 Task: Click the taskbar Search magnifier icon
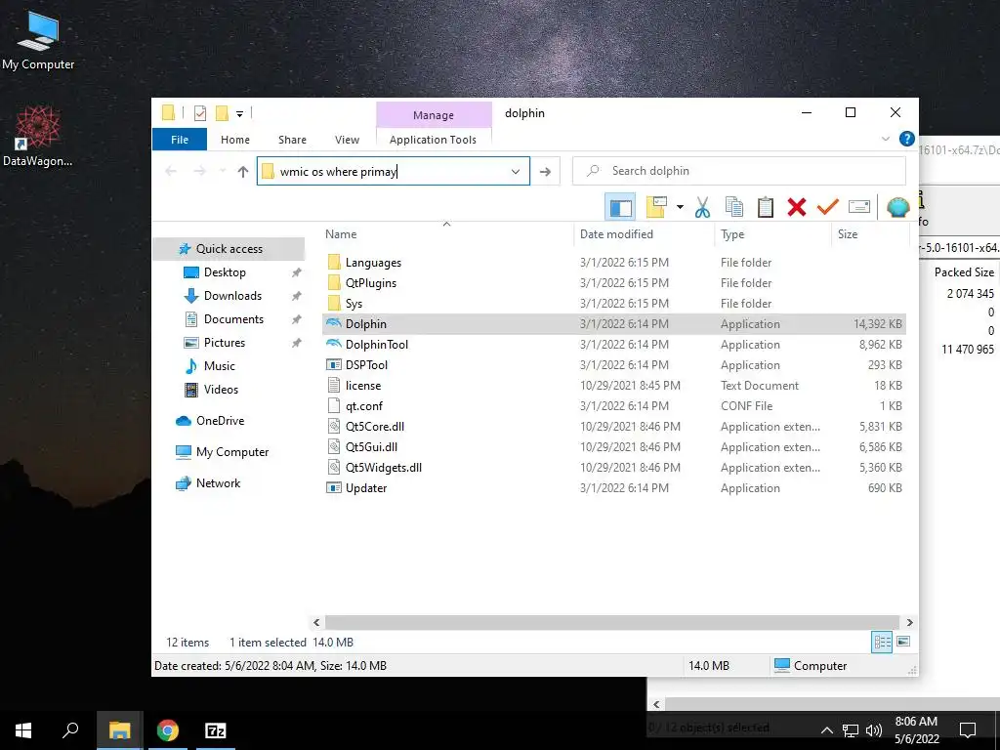70,730
